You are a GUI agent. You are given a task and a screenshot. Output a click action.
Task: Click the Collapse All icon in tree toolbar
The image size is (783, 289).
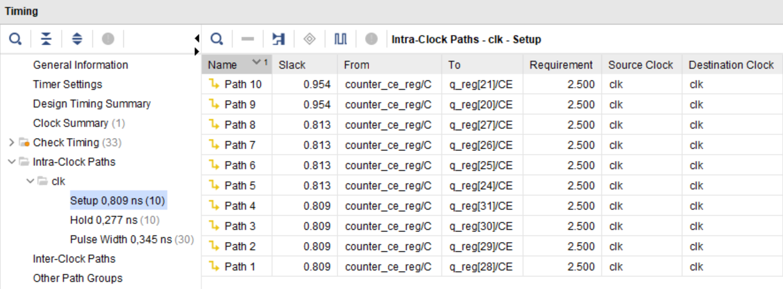(47, 39)
